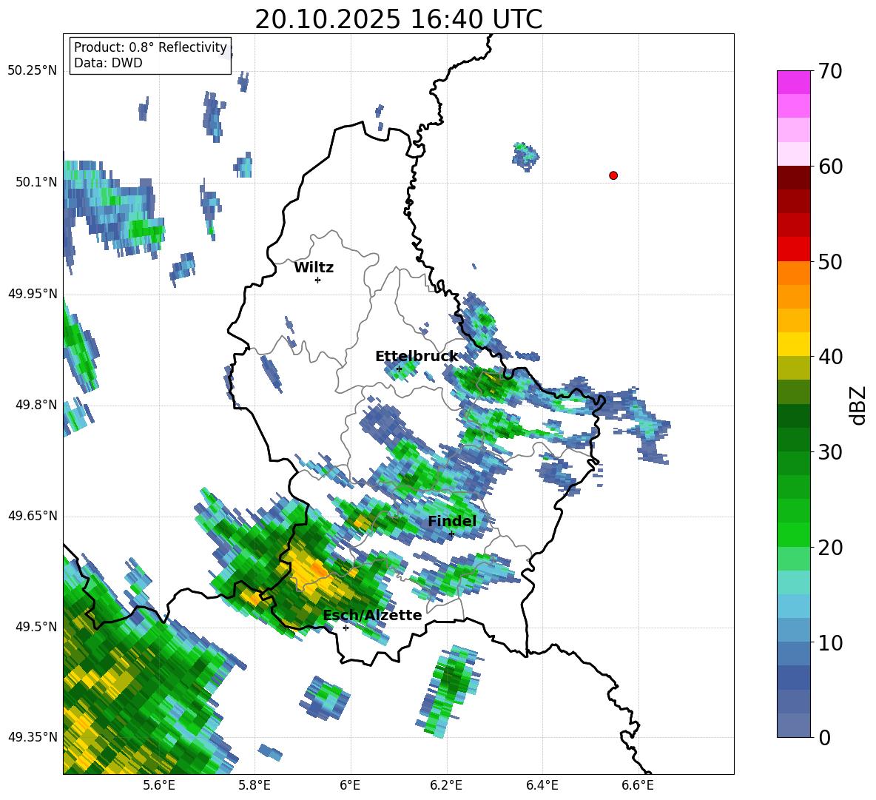The image size is (876, 800).
Task: Click the dBZ colorbar label
Action: tap(859, 405)
